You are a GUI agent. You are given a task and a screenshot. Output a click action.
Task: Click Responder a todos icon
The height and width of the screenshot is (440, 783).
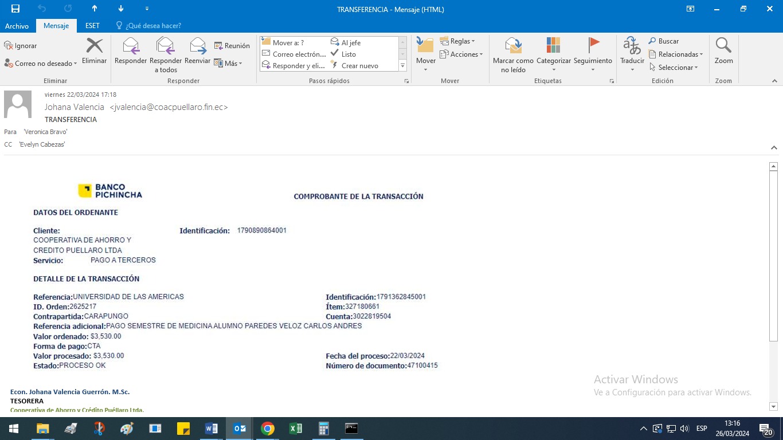click(165, 46)
